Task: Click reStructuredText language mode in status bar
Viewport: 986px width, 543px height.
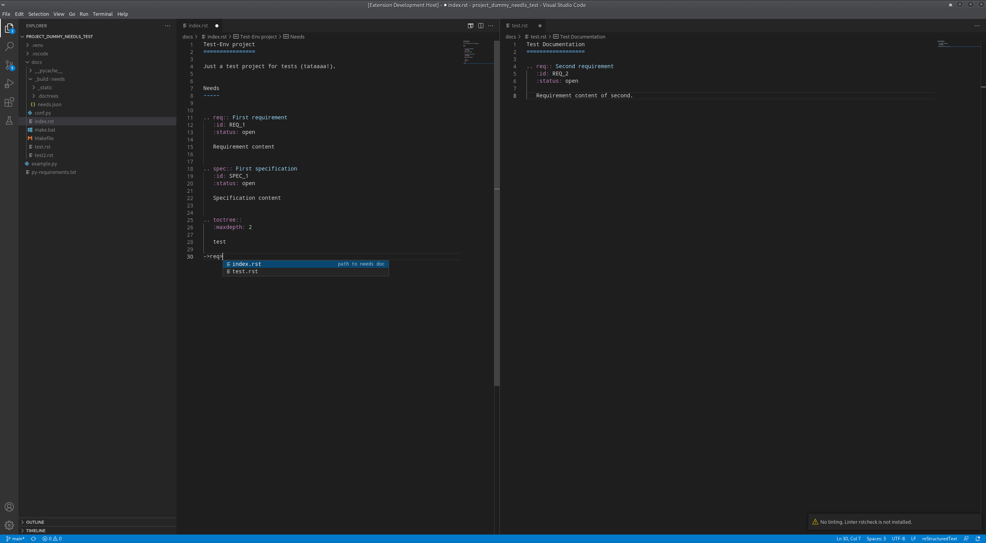Action: click(939, 538)
